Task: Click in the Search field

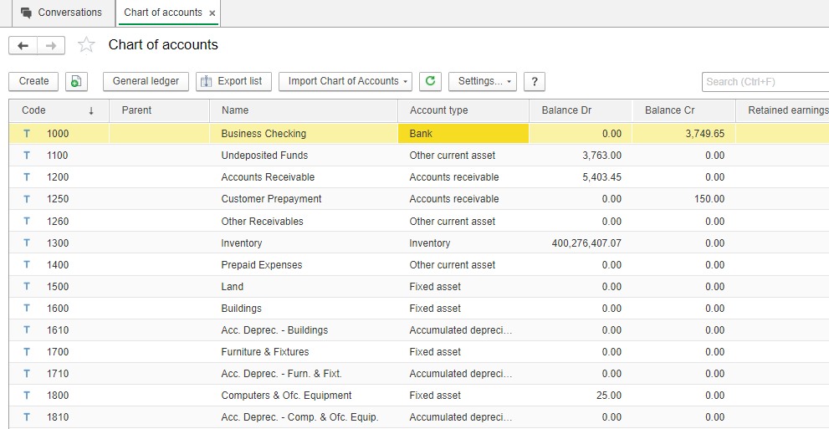Action: (763, 82)
